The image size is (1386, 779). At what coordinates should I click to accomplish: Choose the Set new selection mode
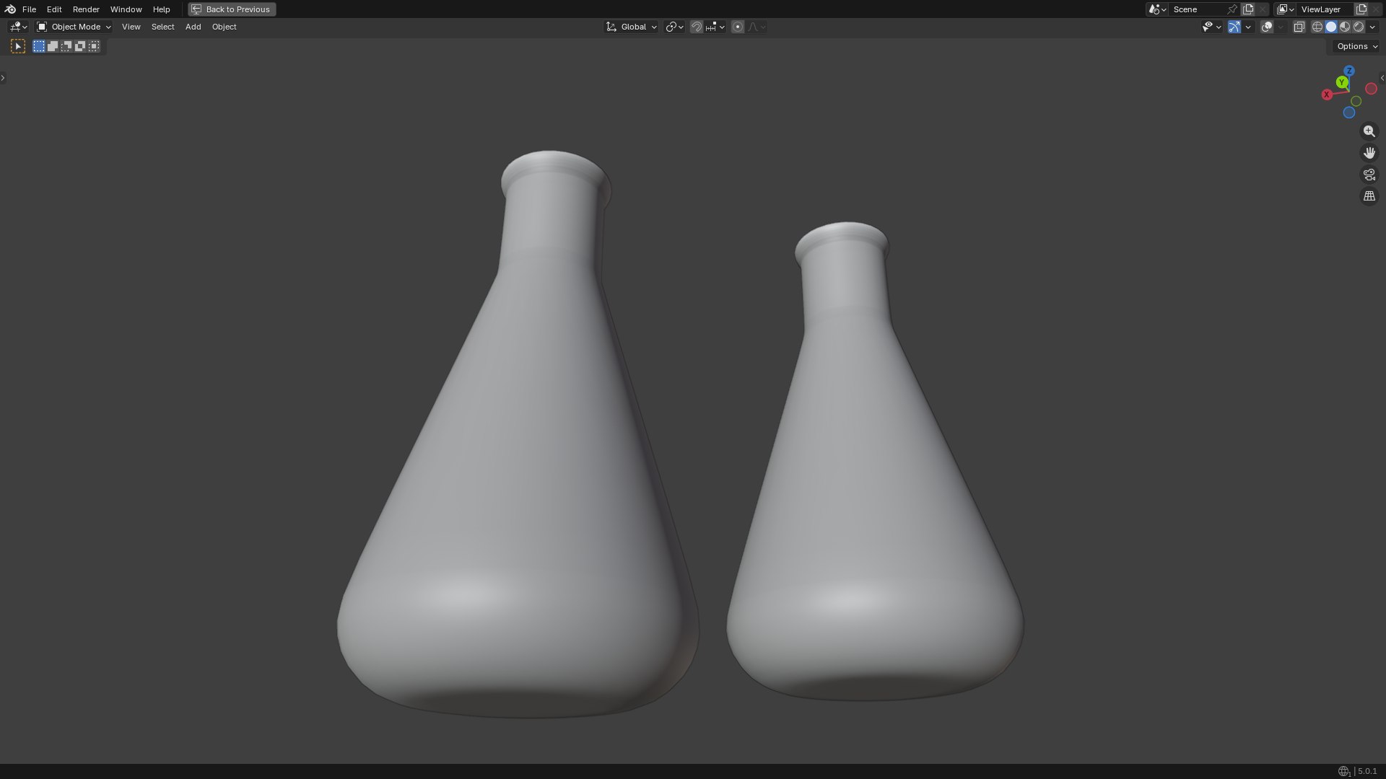click(39, 46)
